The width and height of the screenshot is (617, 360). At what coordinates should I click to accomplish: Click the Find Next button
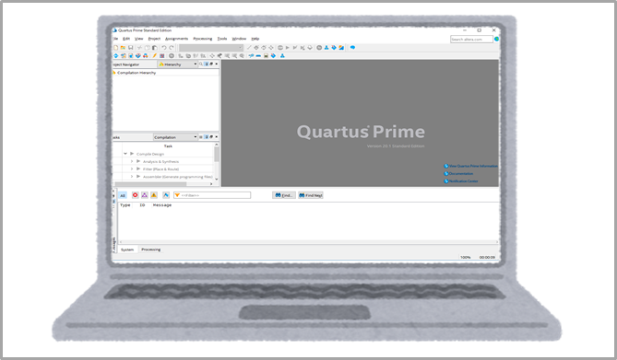click(311, 195)
